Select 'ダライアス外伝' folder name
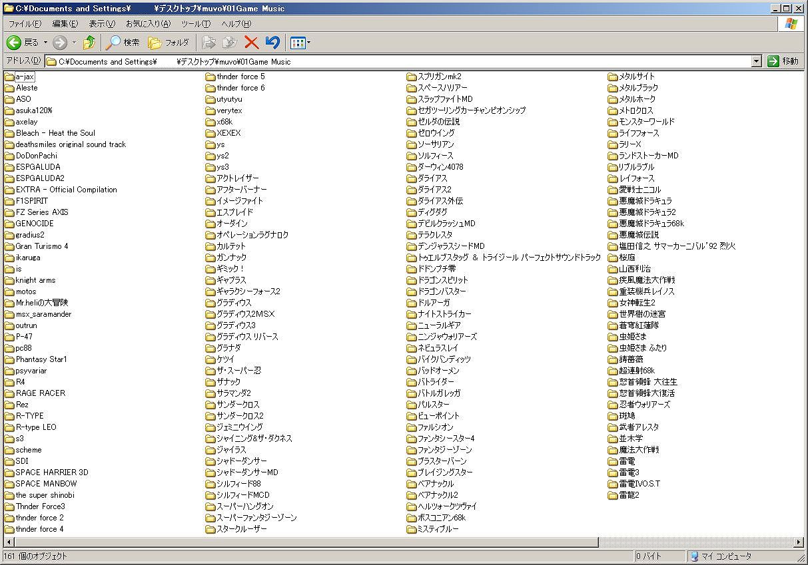 pyautogui.click(x=440, y=201)
